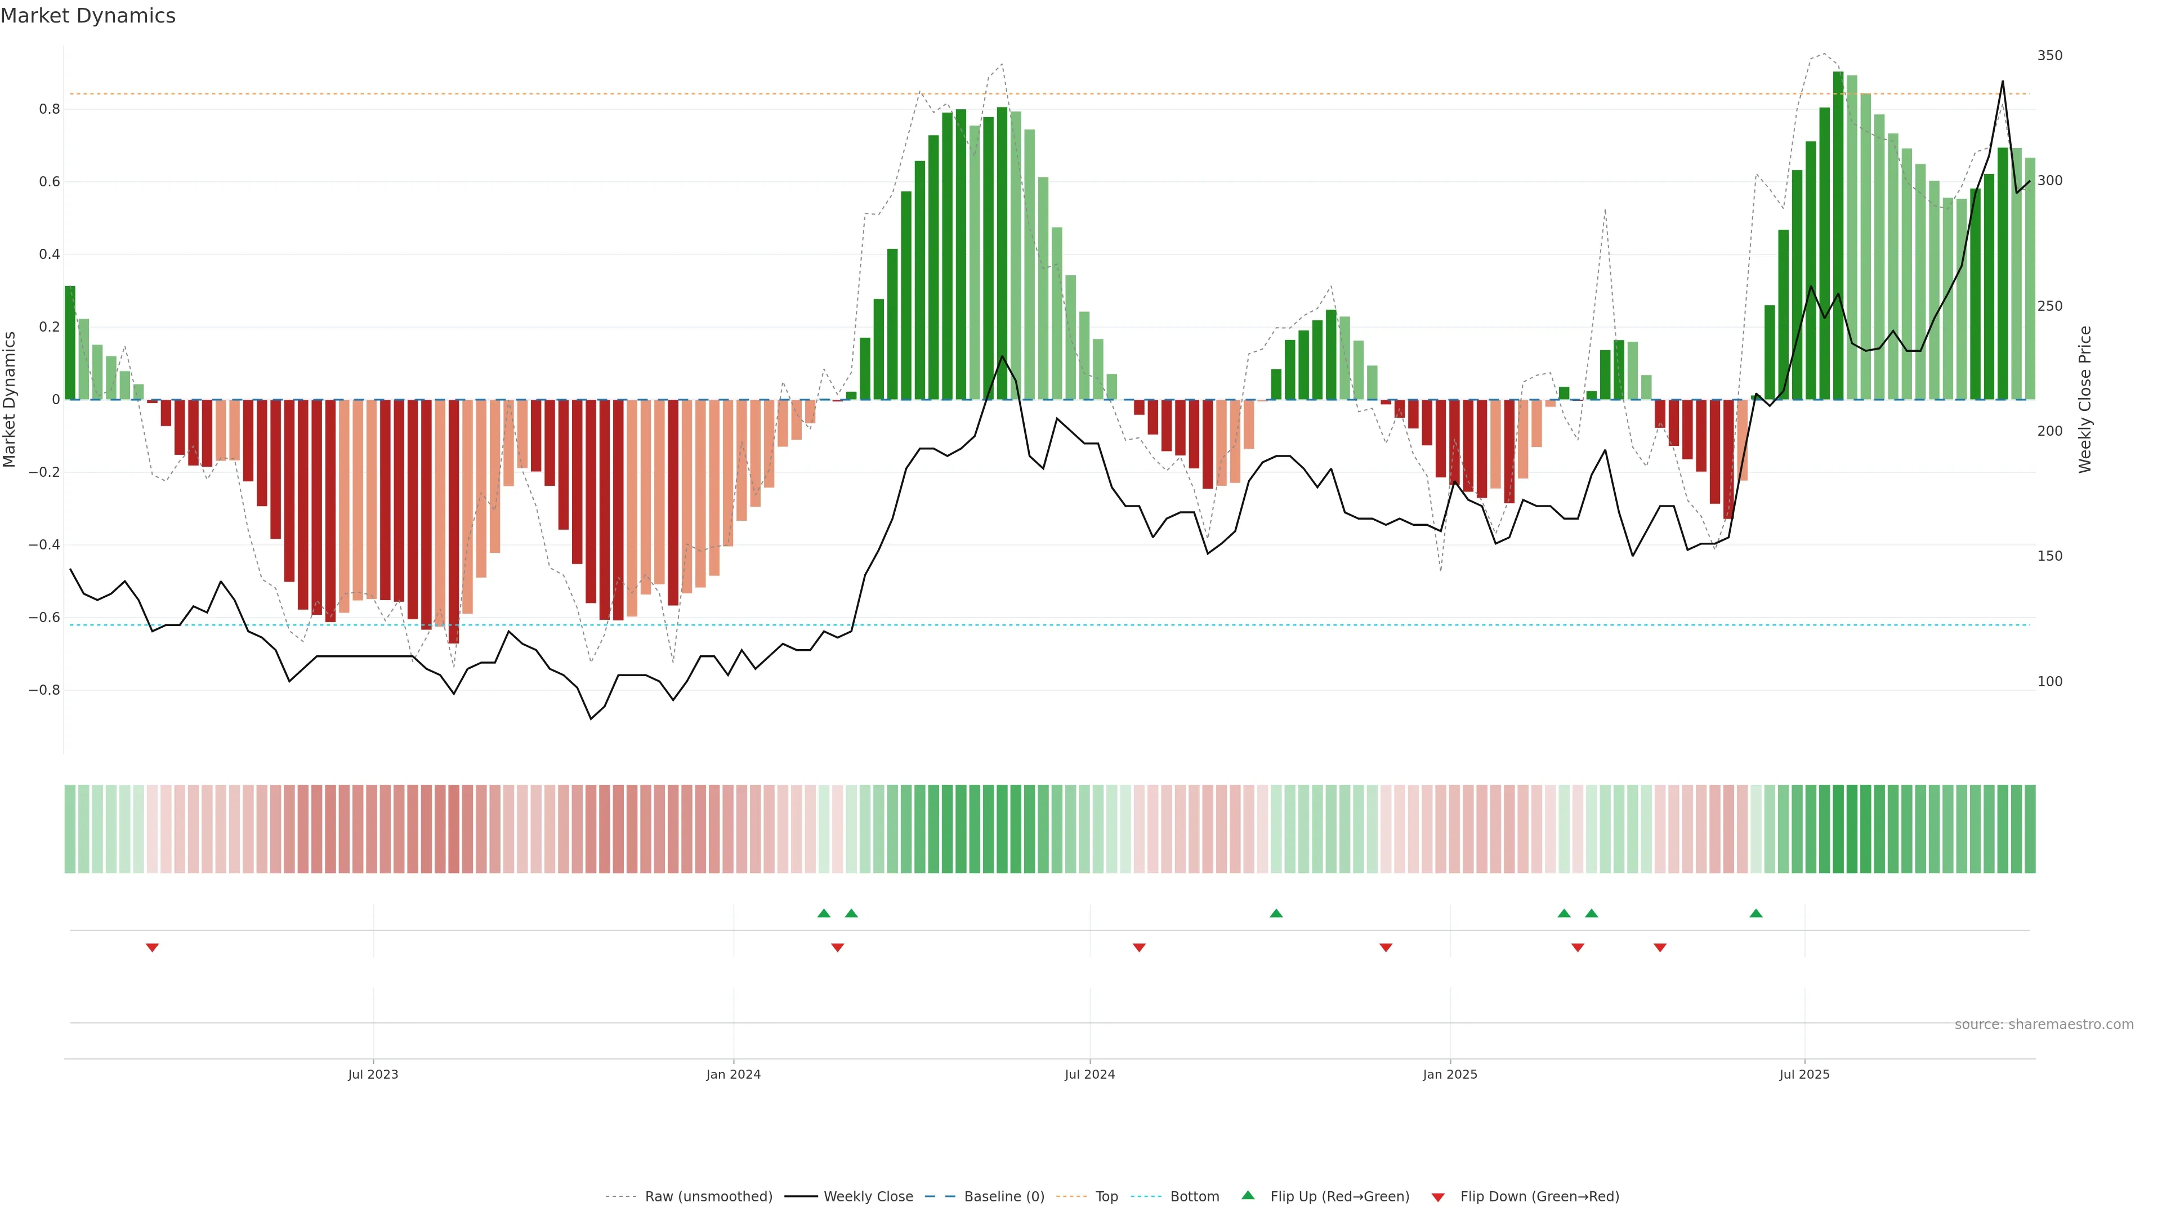
Task: Click the red flip-down marker before Jan 2025
Action: pyautogui.click(x=1386, y=947)
